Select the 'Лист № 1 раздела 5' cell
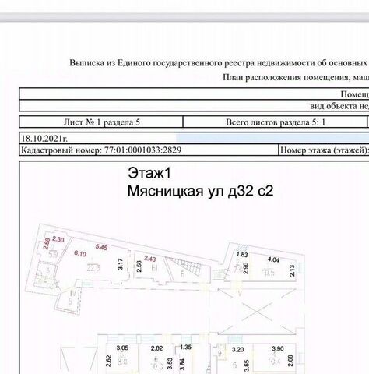The image size is (369, 374). (x=101, y=122)
